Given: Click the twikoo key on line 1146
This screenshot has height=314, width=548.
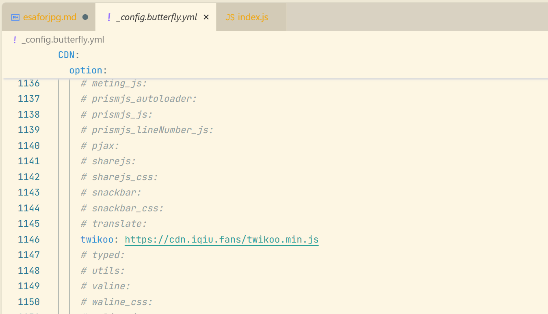Looking at the screenshot, I should coord(96,239).
